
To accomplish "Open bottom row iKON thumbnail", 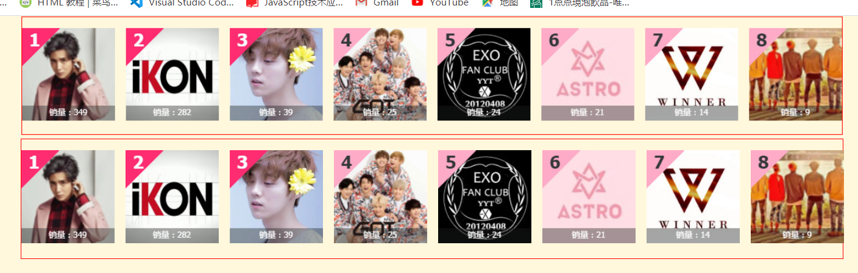I will click(x=172, y=196).
